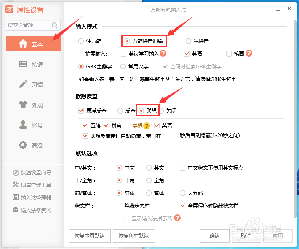
Task: Click the vertical scrollbar on the right
Action: click(295, 119)
